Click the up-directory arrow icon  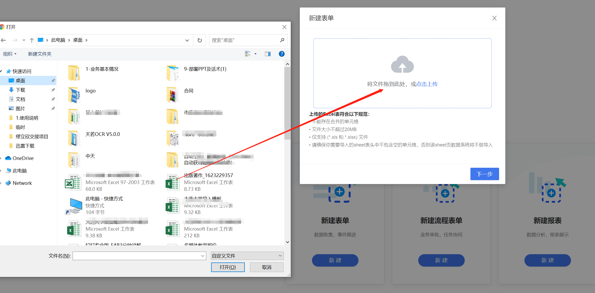32,40
